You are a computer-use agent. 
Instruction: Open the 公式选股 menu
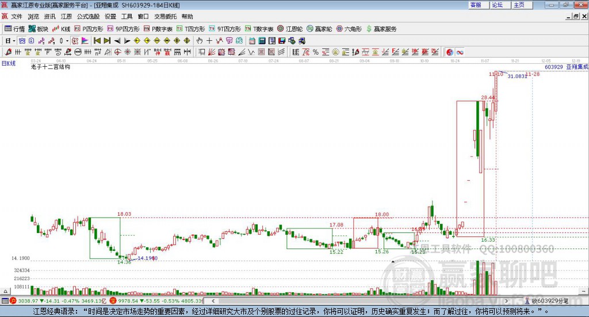coord(88,17)
